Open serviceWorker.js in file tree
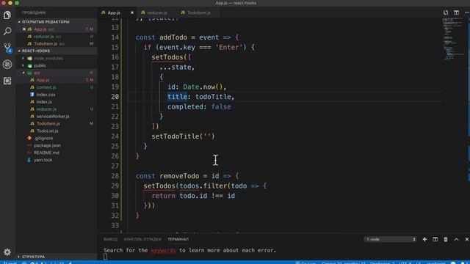 point(57,116)
